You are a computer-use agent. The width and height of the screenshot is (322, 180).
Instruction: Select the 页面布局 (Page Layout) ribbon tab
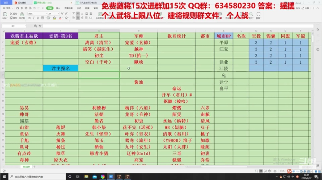[x=68, y=8]
